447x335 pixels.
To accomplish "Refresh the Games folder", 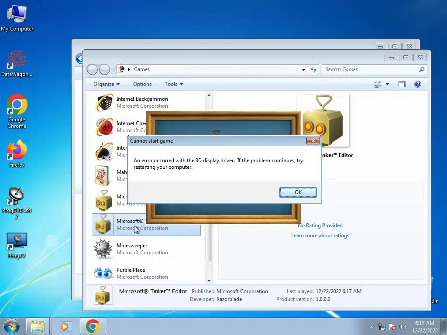I will coord(313,69).
